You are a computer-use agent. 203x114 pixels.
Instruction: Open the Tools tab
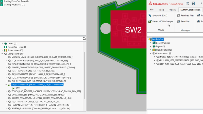click(161, 10)
